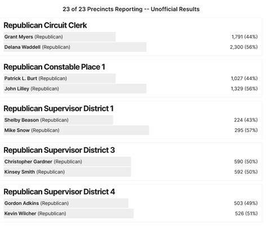
Task: Click the 592 (50%) vote count
Action: 246,172
